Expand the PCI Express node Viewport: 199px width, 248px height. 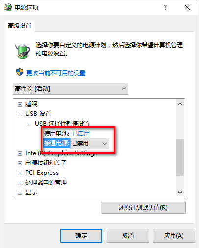pyautogui.click(x=20, y=173)
